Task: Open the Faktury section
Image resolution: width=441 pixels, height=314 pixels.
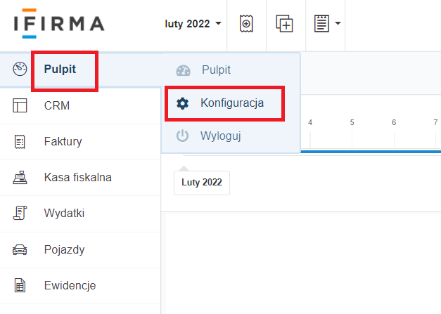Action: pyautogui.click(x=63, y=141)
